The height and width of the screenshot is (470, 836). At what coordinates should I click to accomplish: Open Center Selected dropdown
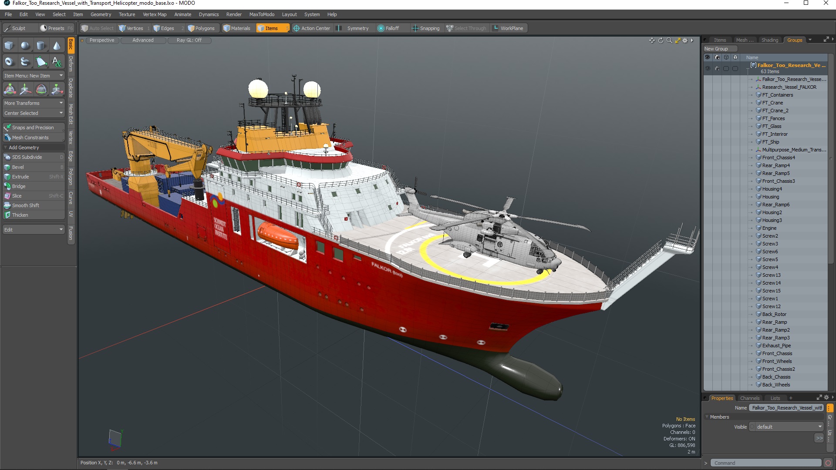[34, 113]
